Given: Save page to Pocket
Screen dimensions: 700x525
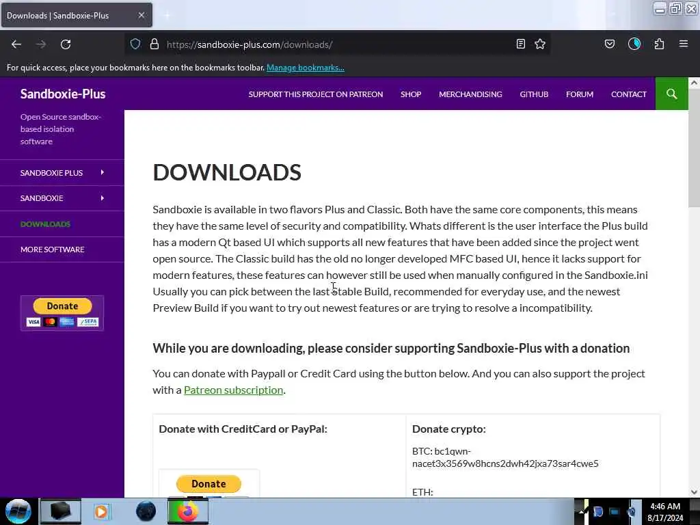Looking at the screenshot, I should 610,44.
